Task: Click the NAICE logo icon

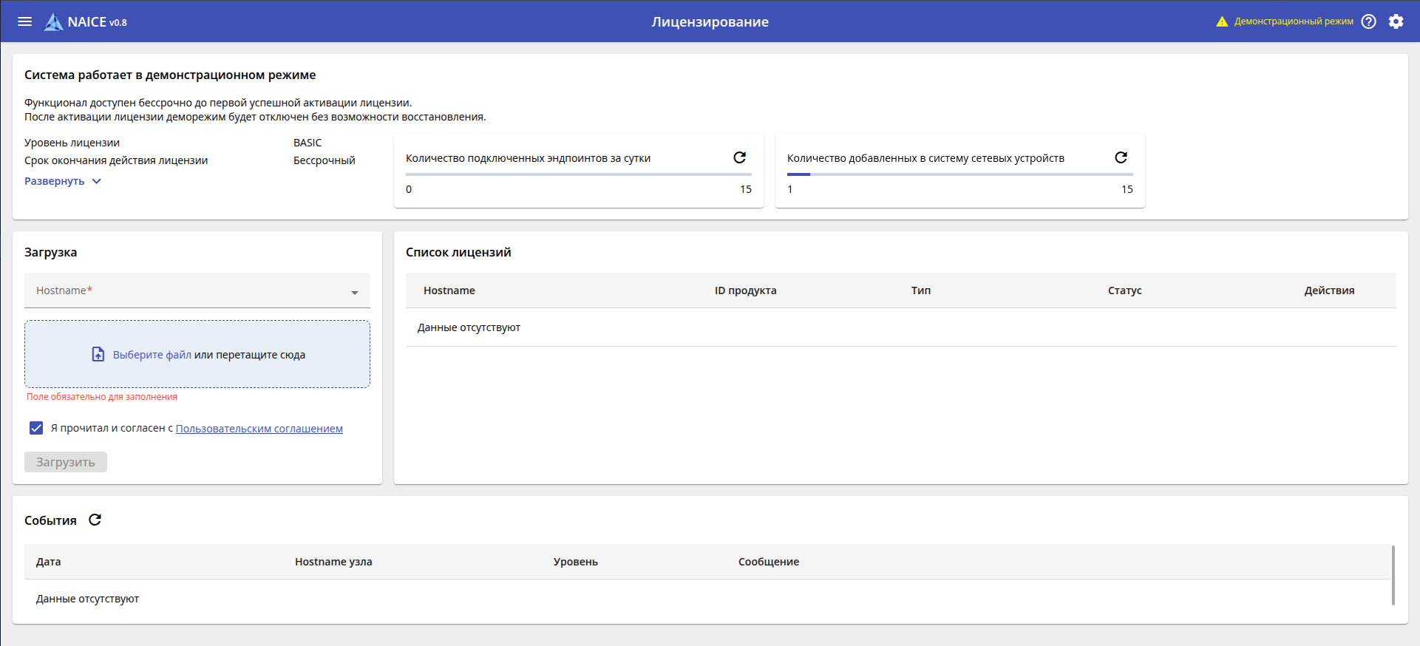Action: coord(53,22)
